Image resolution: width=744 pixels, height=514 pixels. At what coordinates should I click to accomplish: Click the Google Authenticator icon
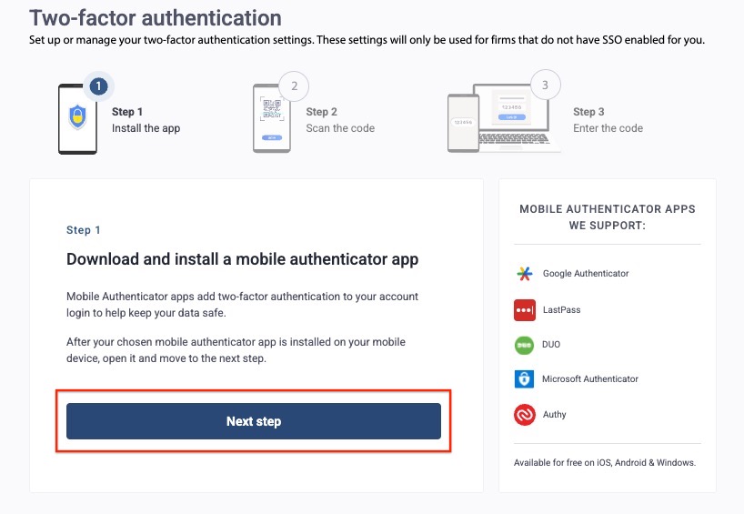tap(524, 274)
